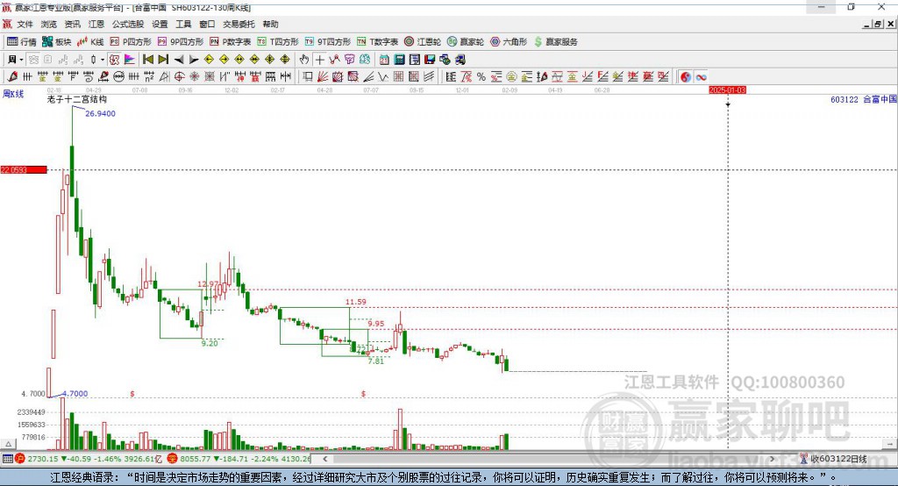This screenshot has height=486, width=898.
Task: Close the inner chart window
Action: coord(891,24)
